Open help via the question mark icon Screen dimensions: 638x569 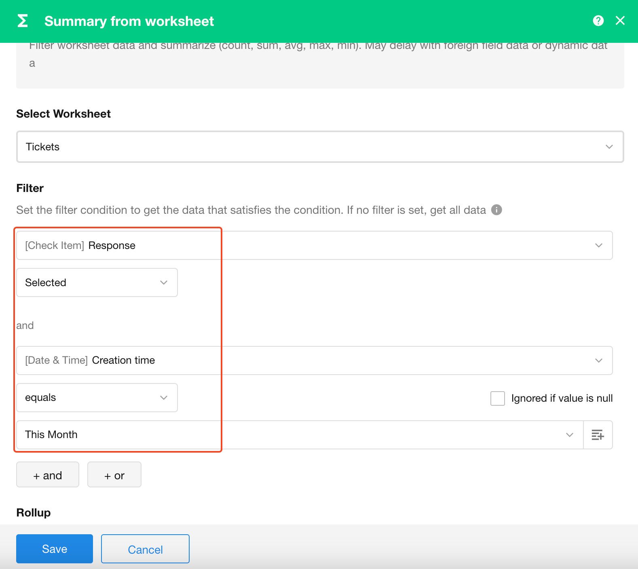(x=598, y=21)
